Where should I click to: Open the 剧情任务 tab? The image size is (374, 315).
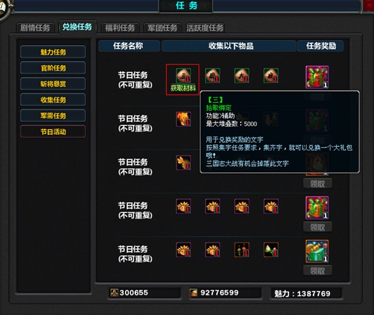click(35, 28)
